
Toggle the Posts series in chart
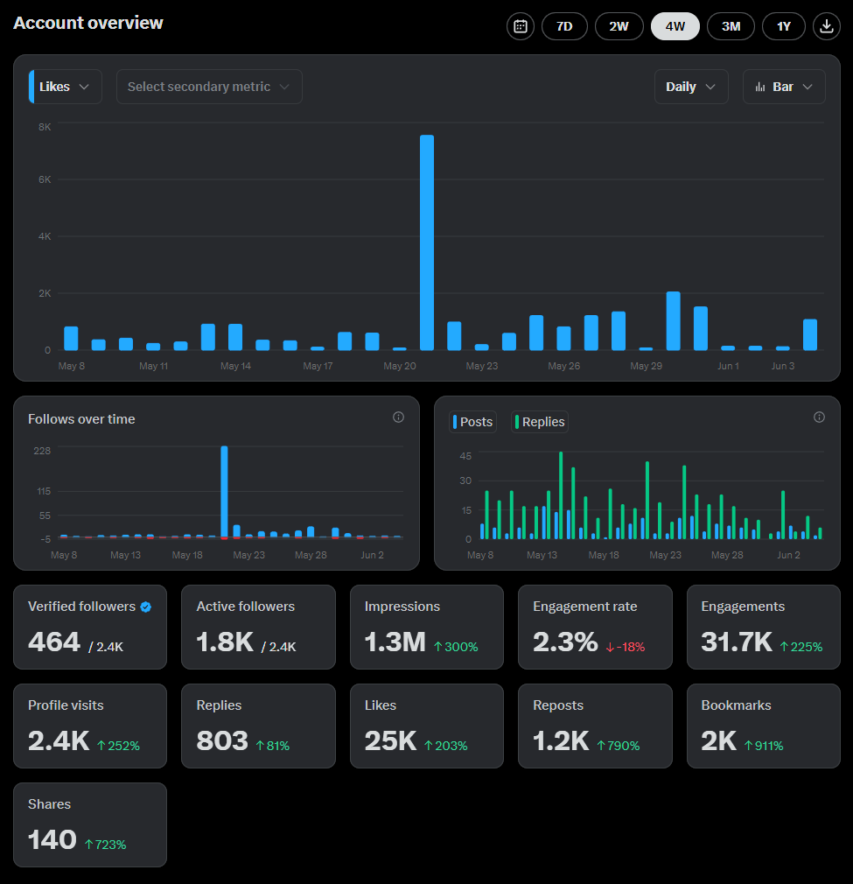[x=472, y=422]
